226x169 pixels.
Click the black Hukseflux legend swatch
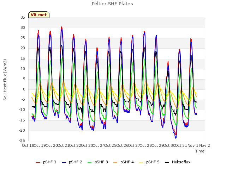coord(167,163)
